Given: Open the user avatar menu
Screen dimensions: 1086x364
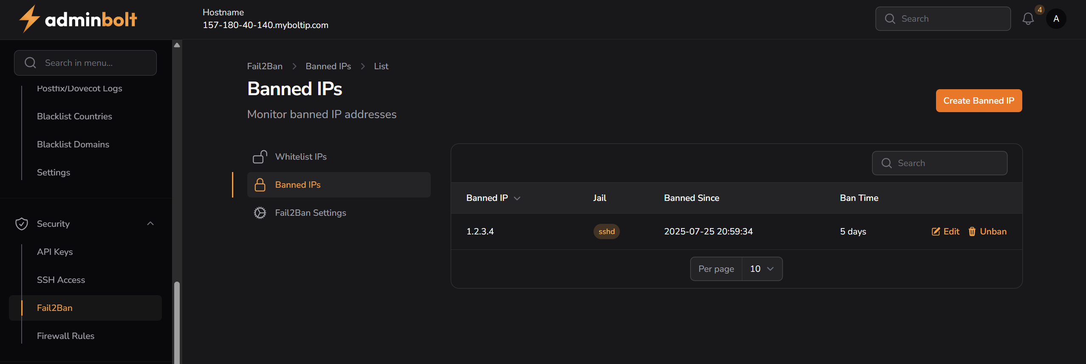Looking at the screenshot, I should [x=1056, y=19].
